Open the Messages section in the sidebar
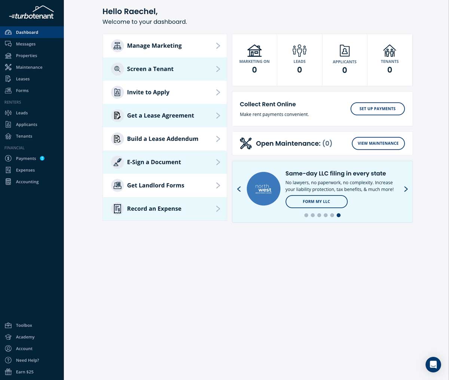Image resolution: width=449 pixels, height=380 pixels. coord(26,44)
